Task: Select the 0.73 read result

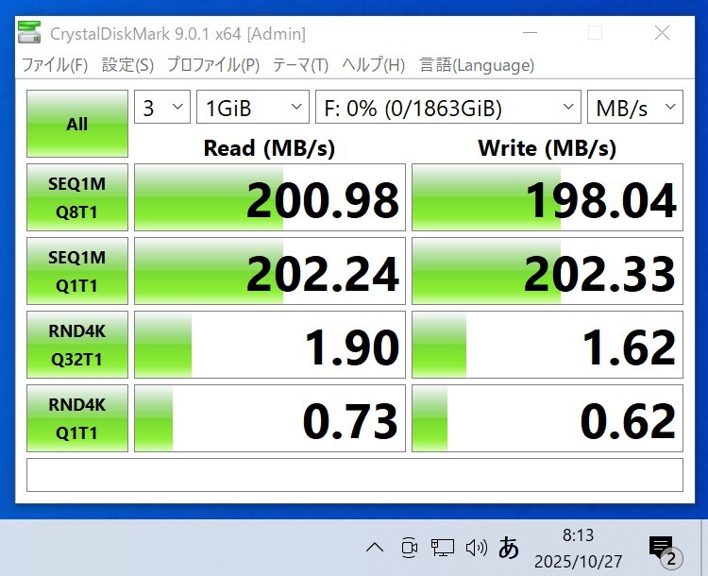Action: pos(270,418)
